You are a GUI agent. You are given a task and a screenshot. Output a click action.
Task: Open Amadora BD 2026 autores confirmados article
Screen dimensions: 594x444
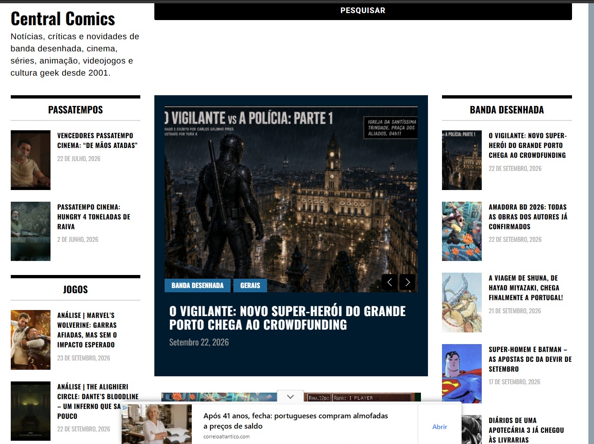point(528,217)
